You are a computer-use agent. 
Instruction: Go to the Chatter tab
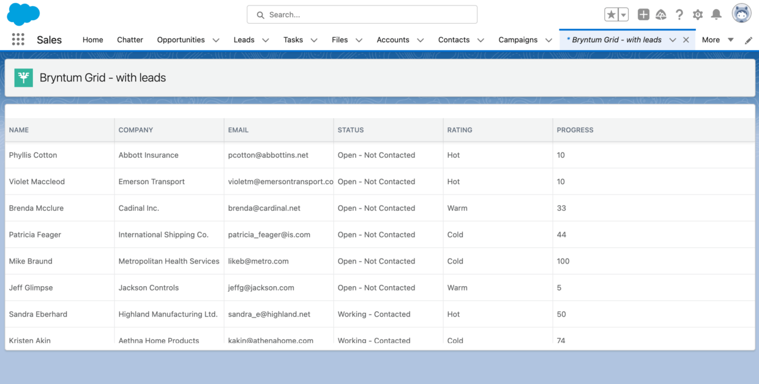130,40
